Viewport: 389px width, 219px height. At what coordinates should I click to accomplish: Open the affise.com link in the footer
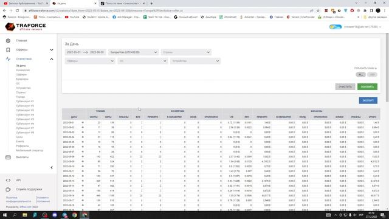[26, 207]
